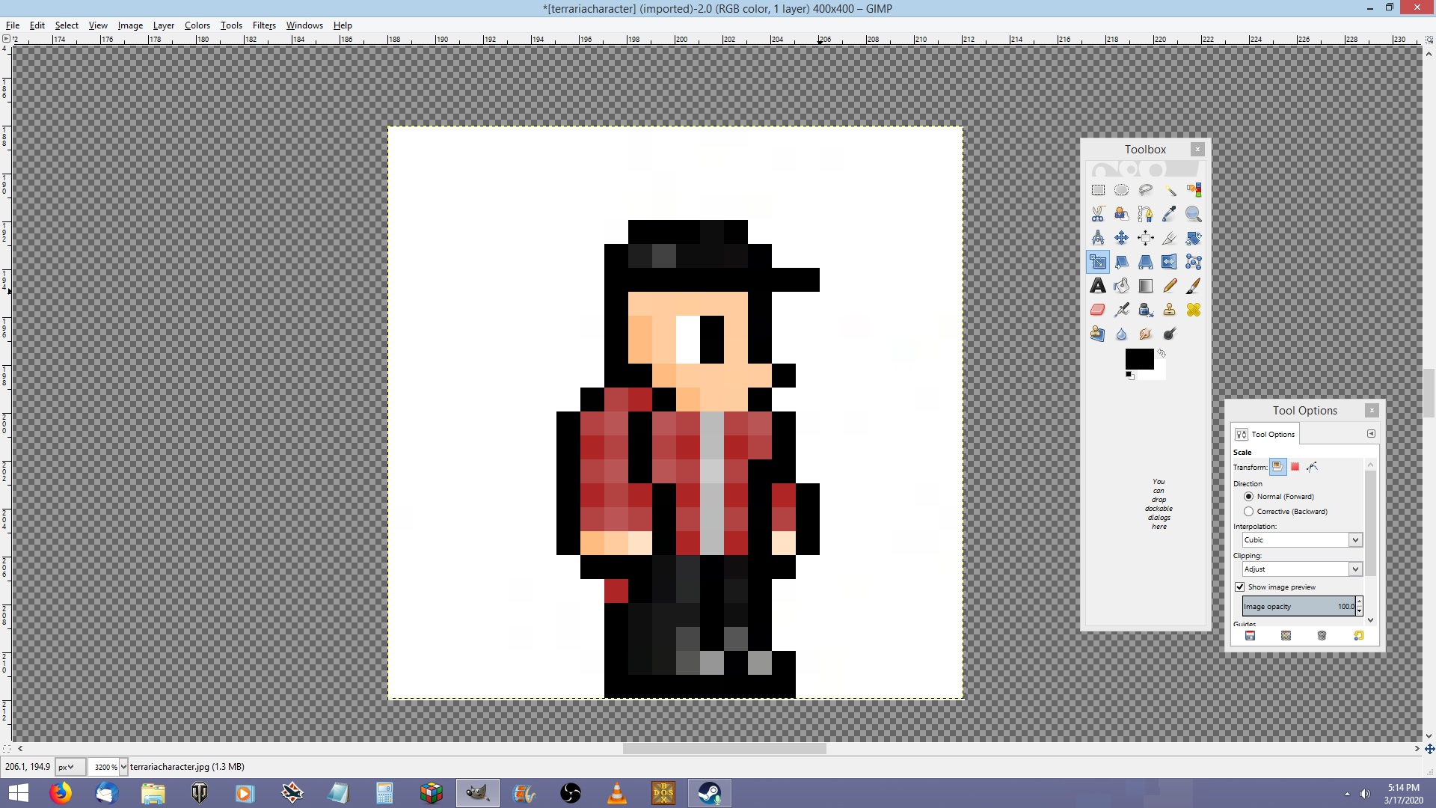Select the Ellipse Select tool

click(x=1121, y=190)
